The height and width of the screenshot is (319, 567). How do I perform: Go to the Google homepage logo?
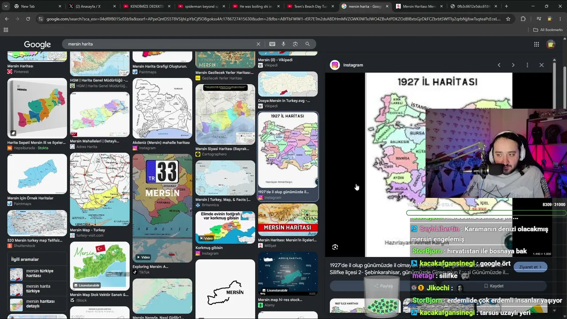pyautogui.click(x=37, y=44)
